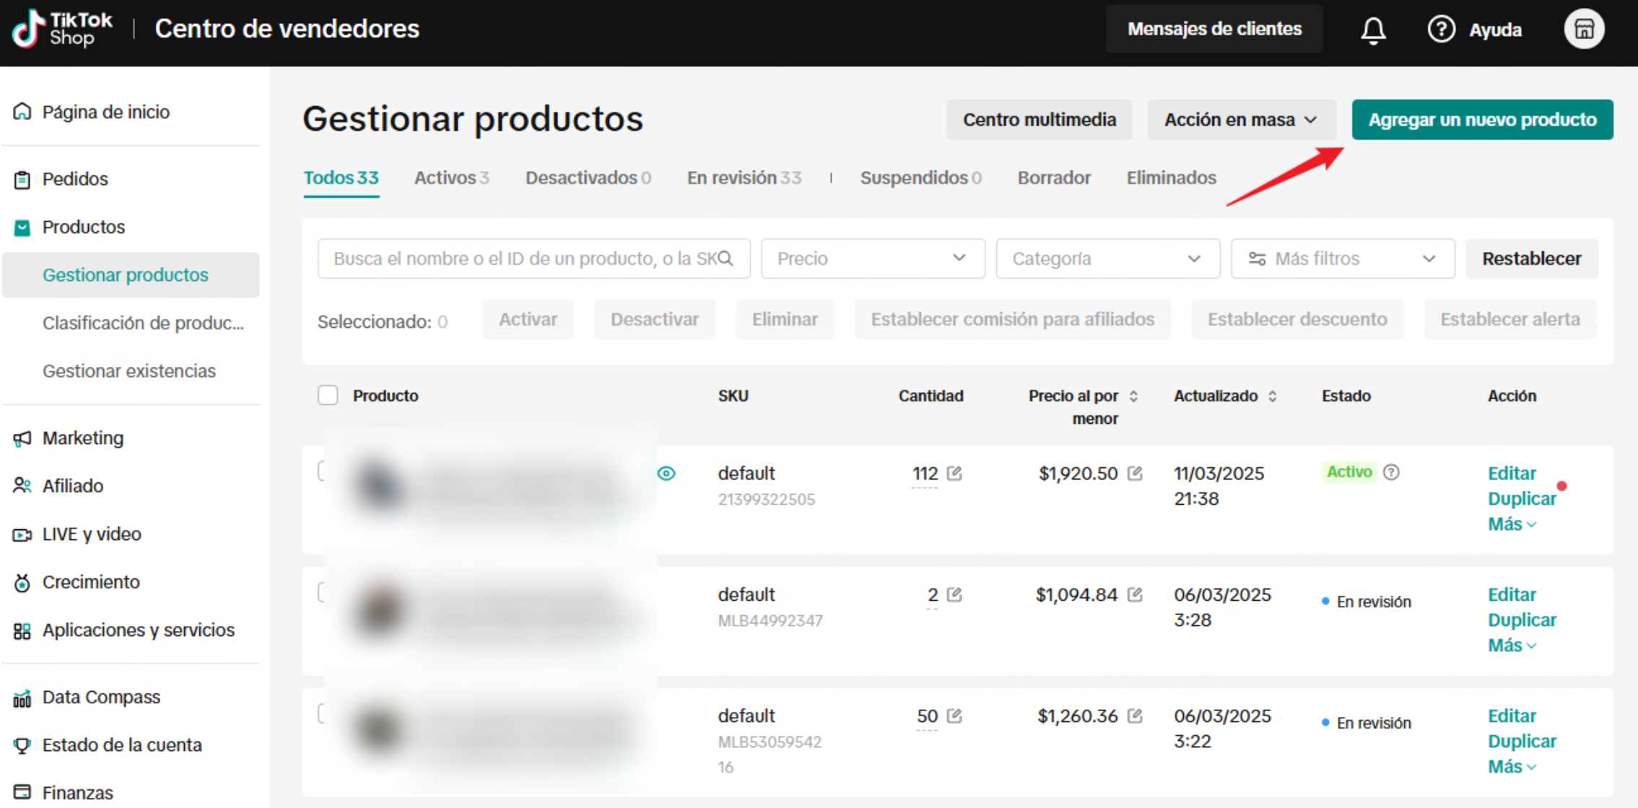Viewport: 1638px width, 808px height.
Task: Switch to the Eliminados tab
Action: [x=1171, y=178]
